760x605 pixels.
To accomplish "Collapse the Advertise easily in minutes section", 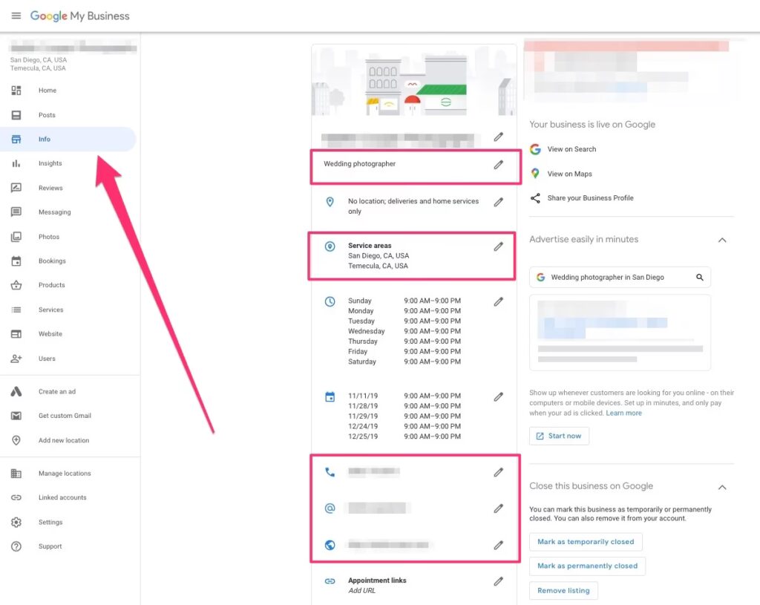I will (722, 240).
